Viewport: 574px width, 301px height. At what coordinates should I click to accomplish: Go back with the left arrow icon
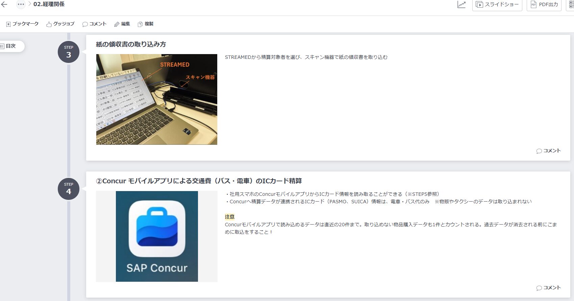pos(4,4)
